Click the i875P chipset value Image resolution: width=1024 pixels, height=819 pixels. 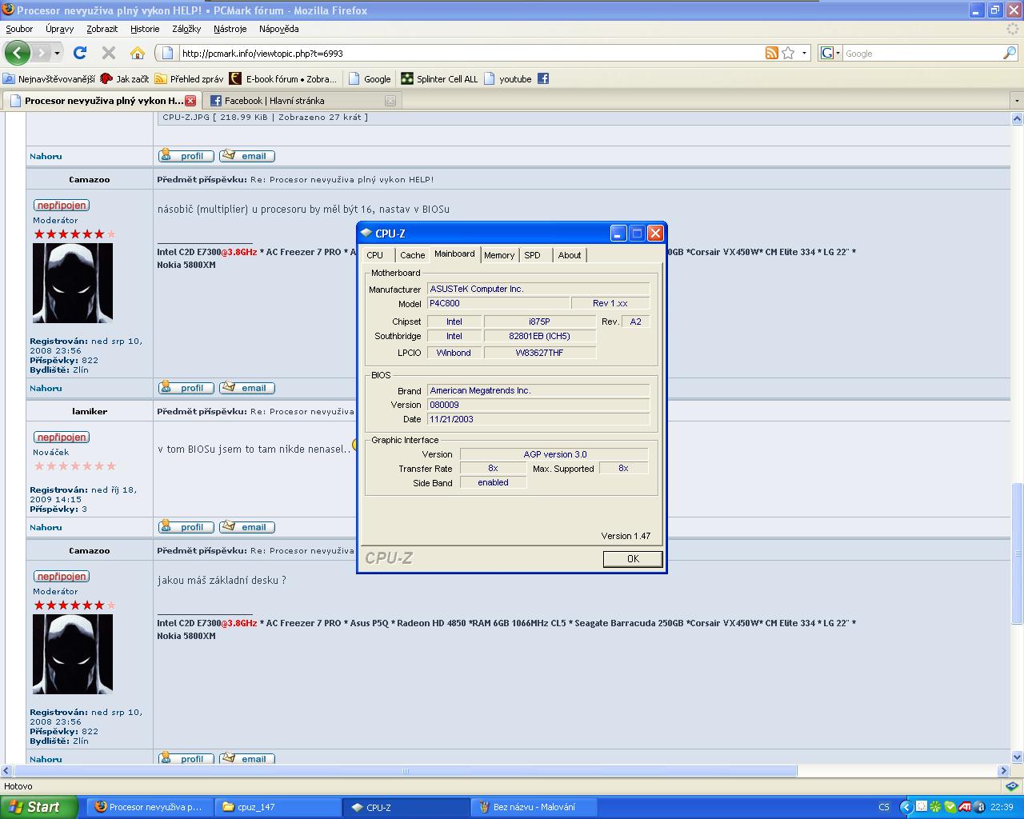[x=539, y=322]
